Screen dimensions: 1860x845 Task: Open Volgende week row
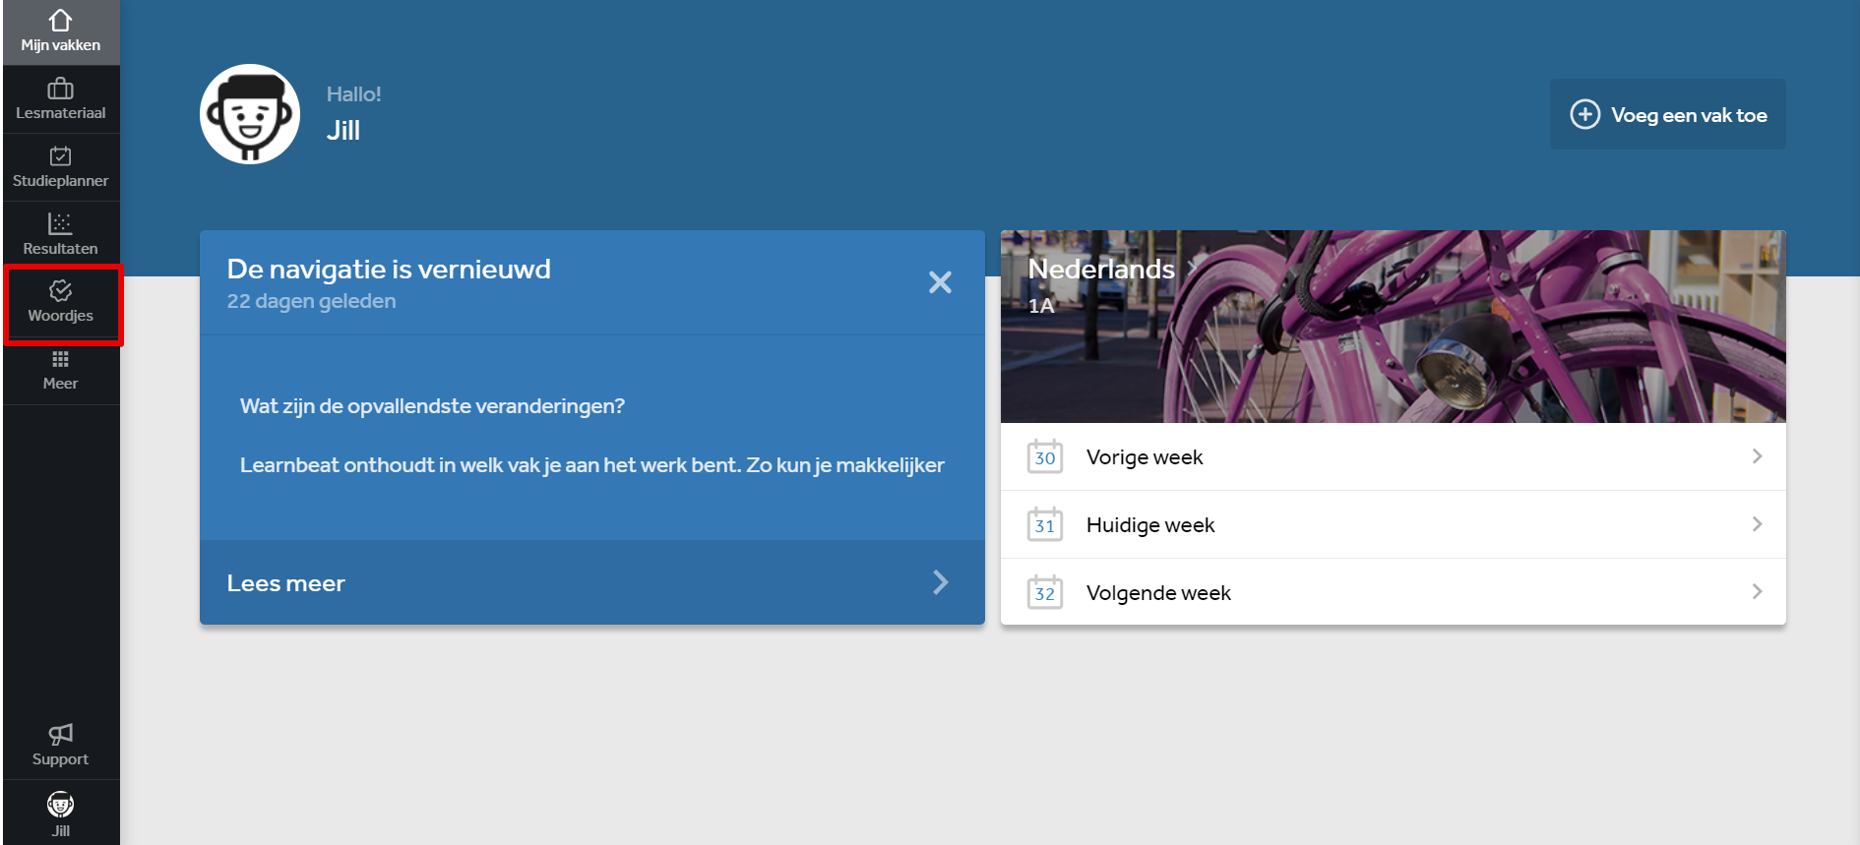click(1394, 592)
